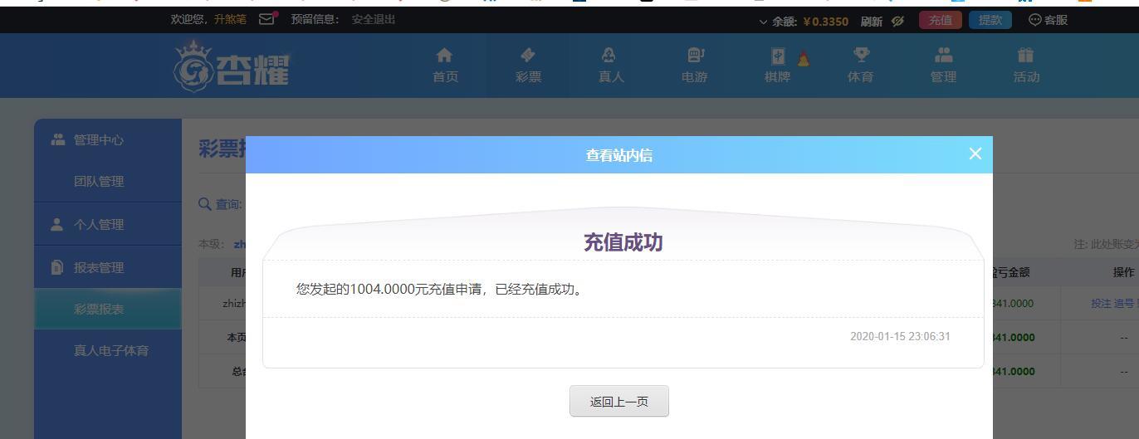Screen dimensions: 1139x439
Task: Click the 返回上一页 button
Action: click(x=618, y=402)
